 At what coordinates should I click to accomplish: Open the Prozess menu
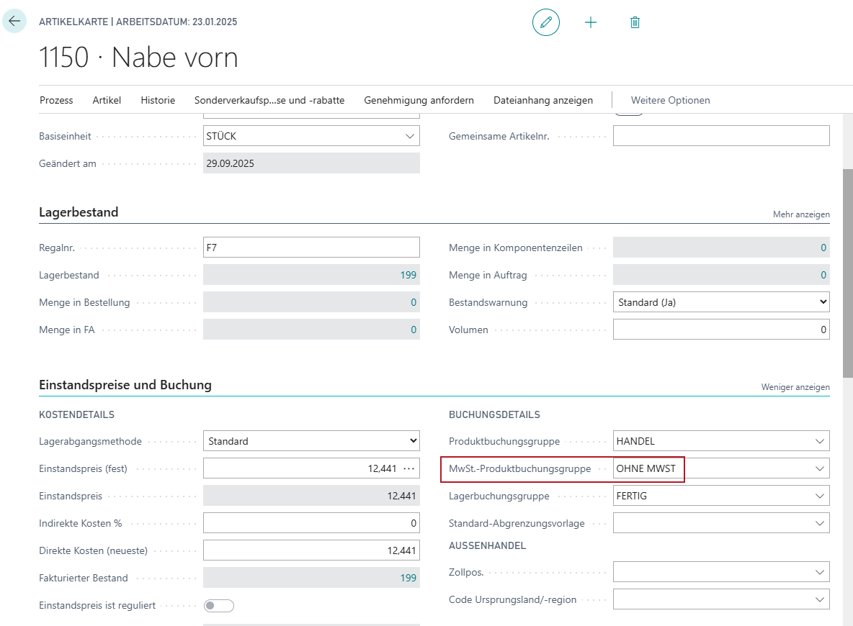56,100
